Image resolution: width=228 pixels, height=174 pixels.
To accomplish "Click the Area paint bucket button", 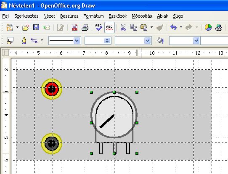I will 160,40.
